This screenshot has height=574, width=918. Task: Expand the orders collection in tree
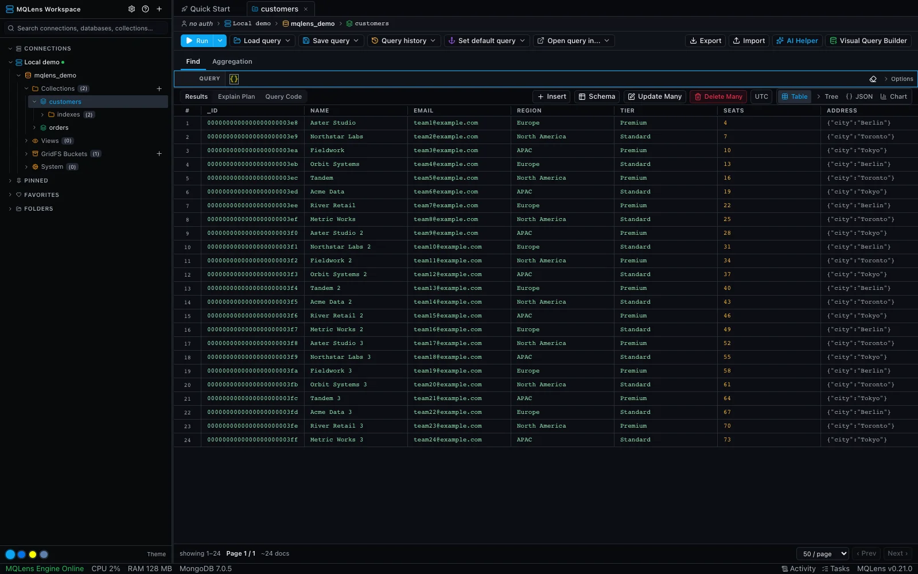34,127
